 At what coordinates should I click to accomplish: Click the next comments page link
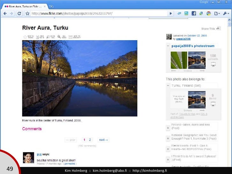point(104,140)
